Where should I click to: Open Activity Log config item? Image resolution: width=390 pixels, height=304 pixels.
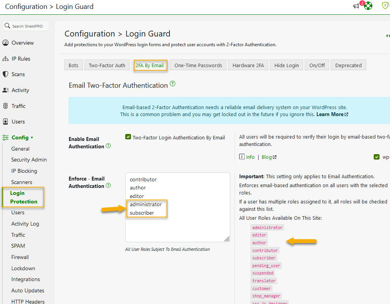click(25, 224)
